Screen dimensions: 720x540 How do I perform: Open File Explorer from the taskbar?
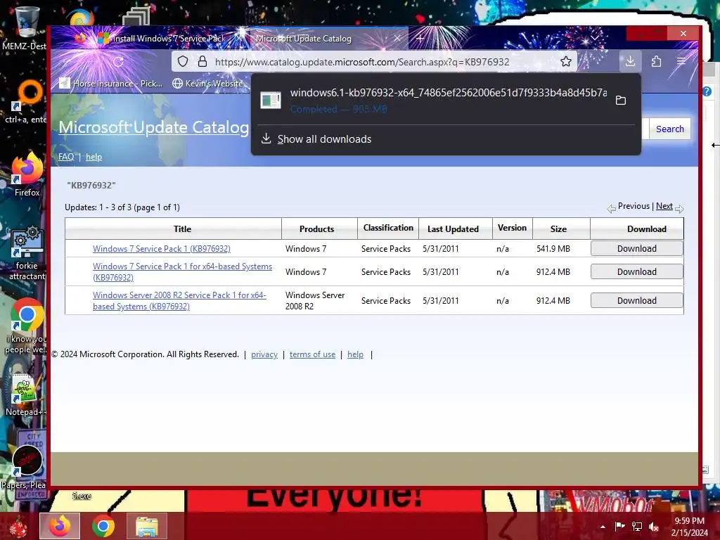(146, 526)
